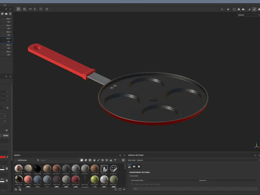Filter assets by alphas icon
The height and width of the screenshot is (195, 260).
102,160
